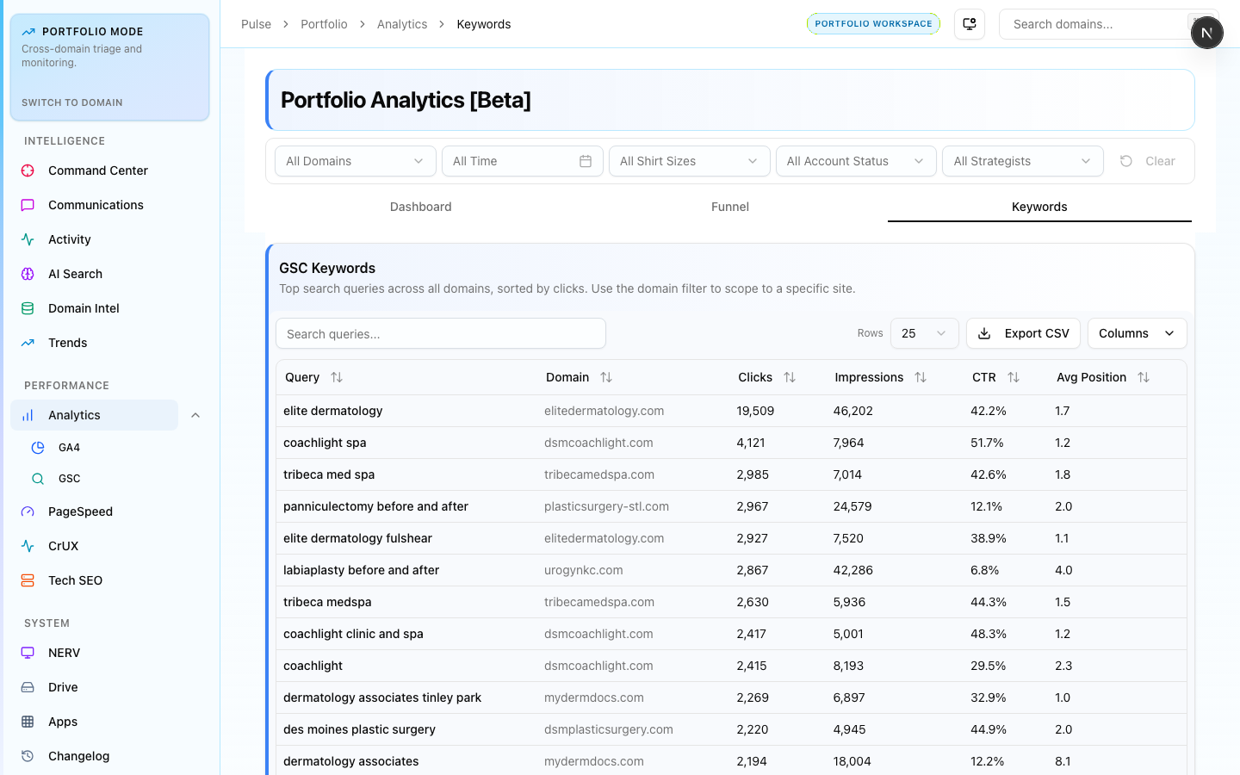This screenshot has height=775, width=1240.
Task: Click the Search queries input field
Action: 440,334
